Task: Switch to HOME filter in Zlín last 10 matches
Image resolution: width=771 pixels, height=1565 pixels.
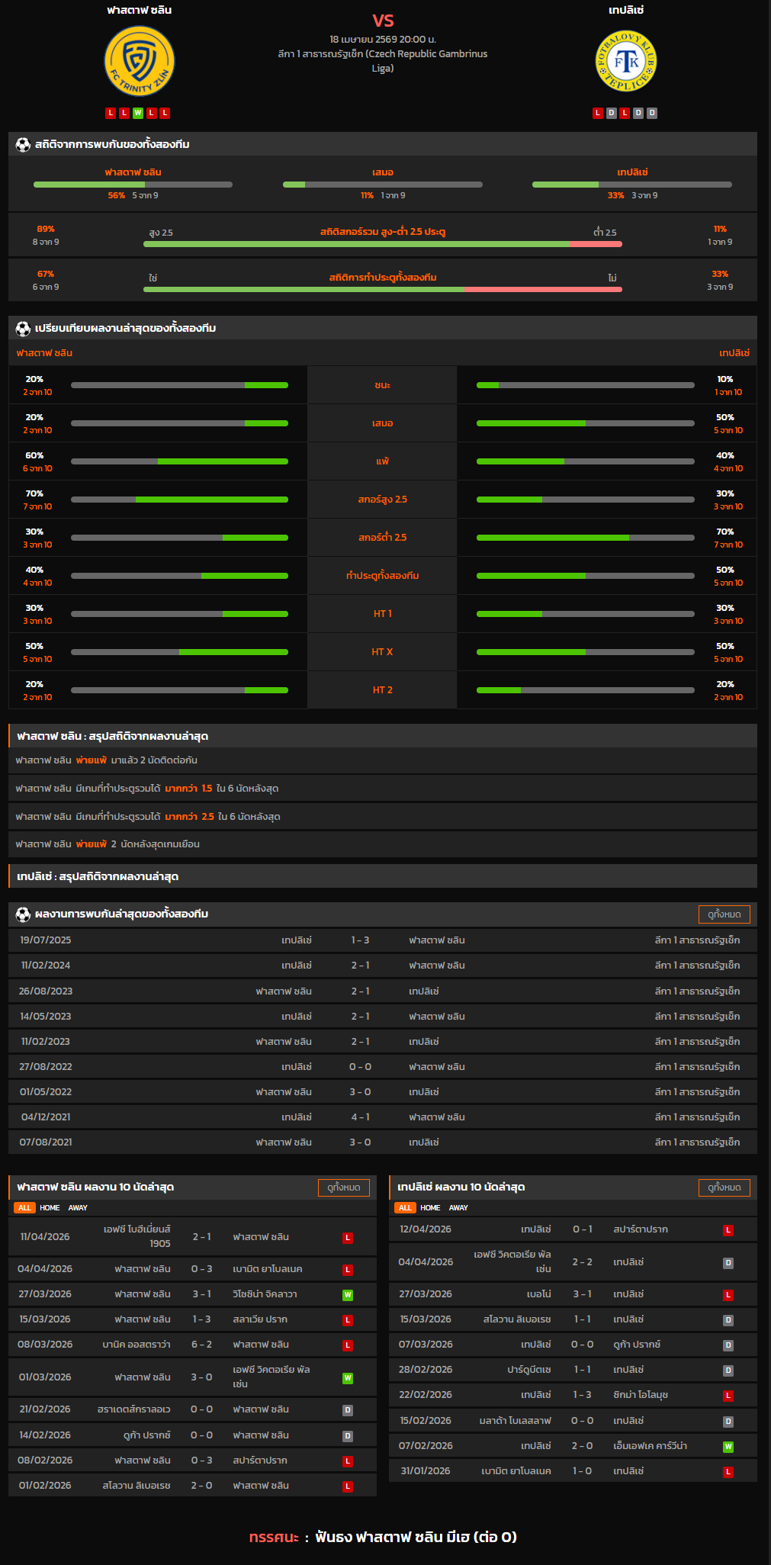Action: (x=50, y=1207)
